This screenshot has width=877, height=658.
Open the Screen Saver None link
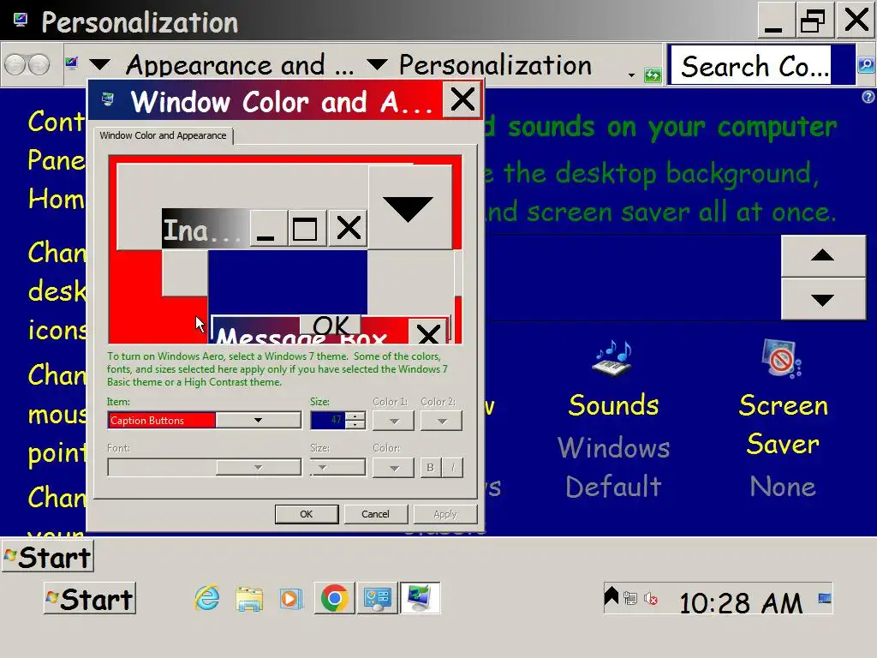pyautogui.click(x=783, y=487)
